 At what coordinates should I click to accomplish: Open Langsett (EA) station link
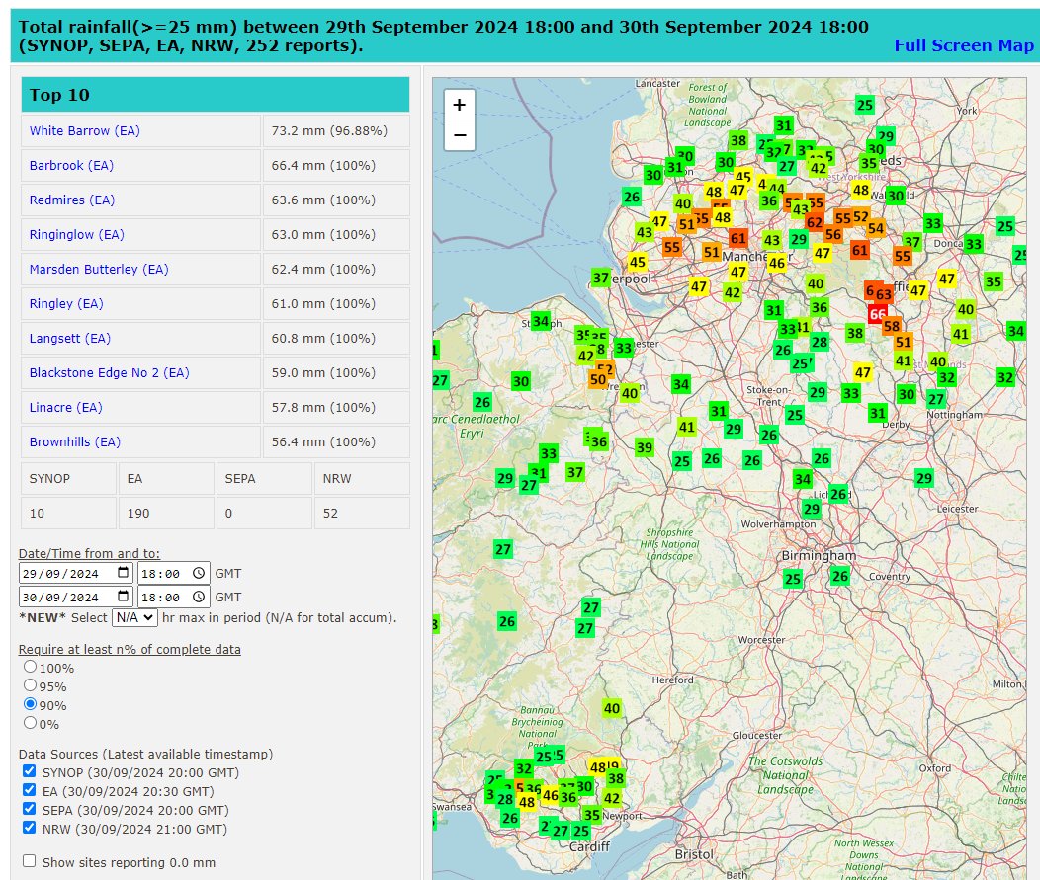69,338
